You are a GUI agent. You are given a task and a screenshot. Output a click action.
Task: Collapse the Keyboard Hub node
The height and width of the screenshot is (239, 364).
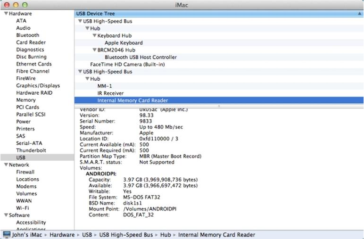[x=94, y=35]
